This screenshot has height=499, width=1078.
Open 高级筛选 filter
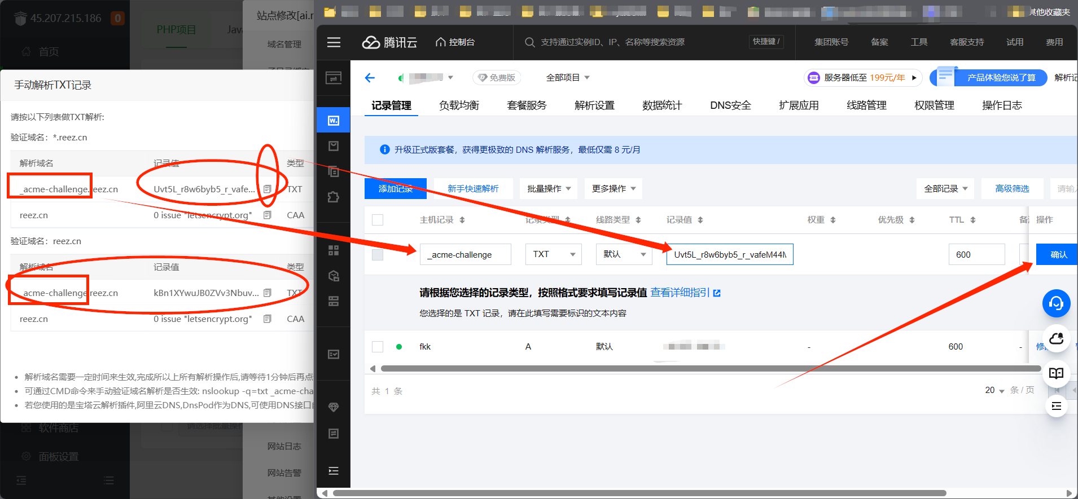click(x=1012, y=189)
